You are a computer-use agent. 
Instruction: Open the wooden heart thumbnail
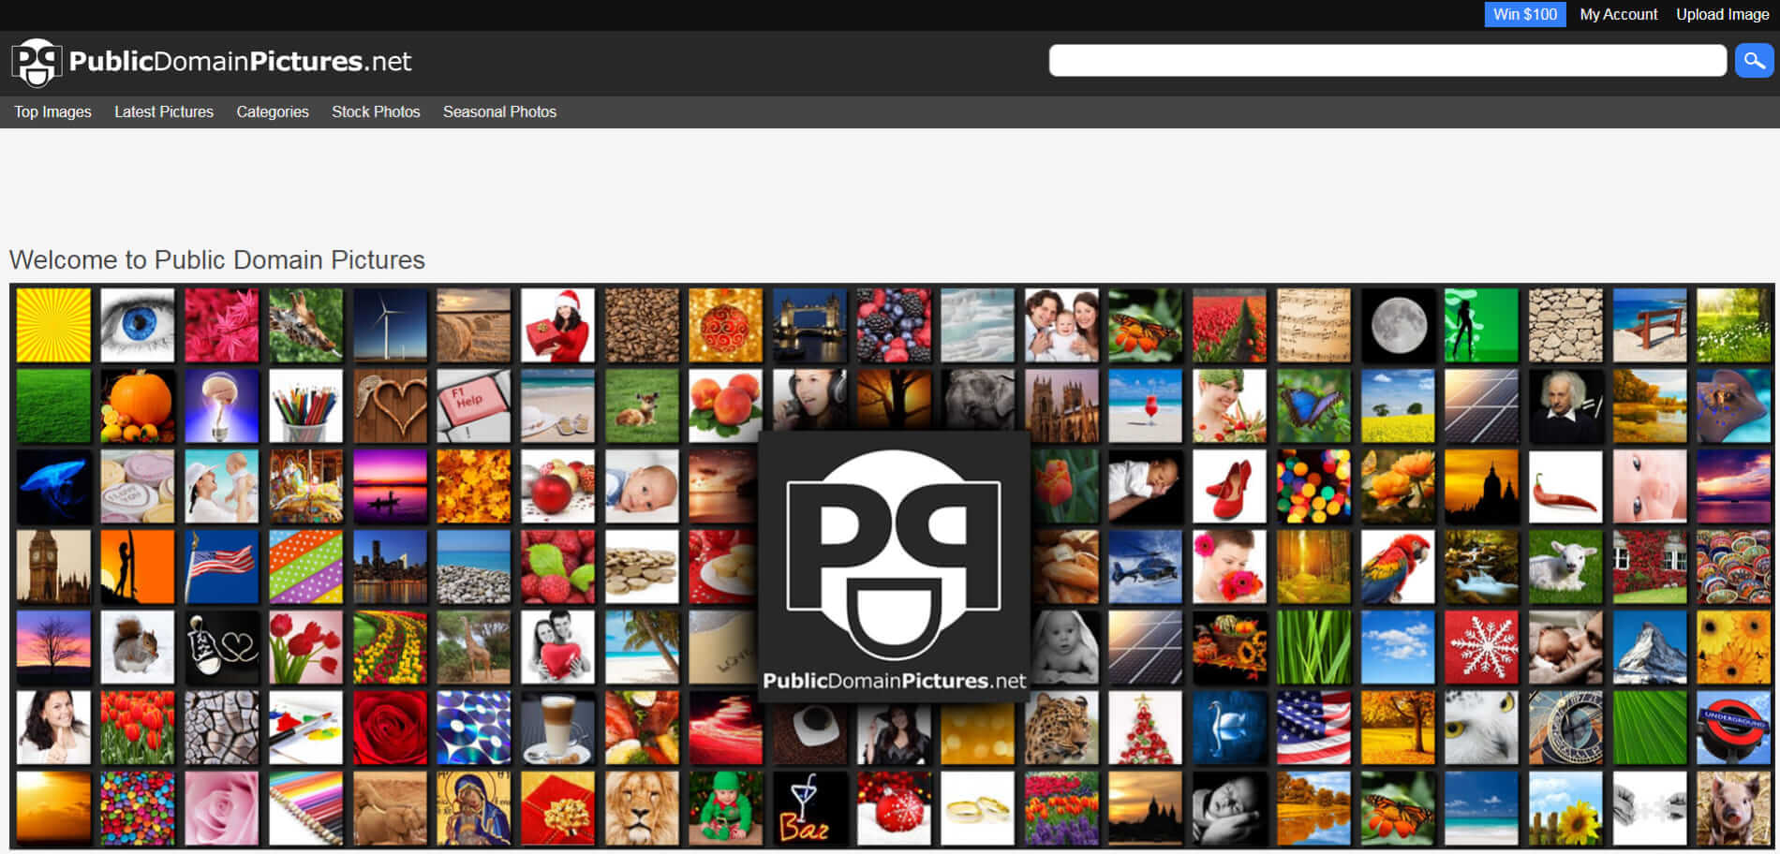tap(390, 405)
